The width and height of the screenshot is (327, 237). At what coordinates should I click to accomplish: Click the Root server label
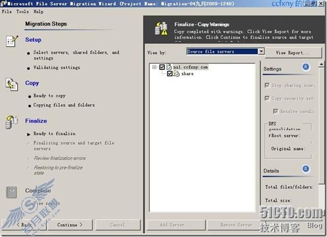tap(285, 135)
